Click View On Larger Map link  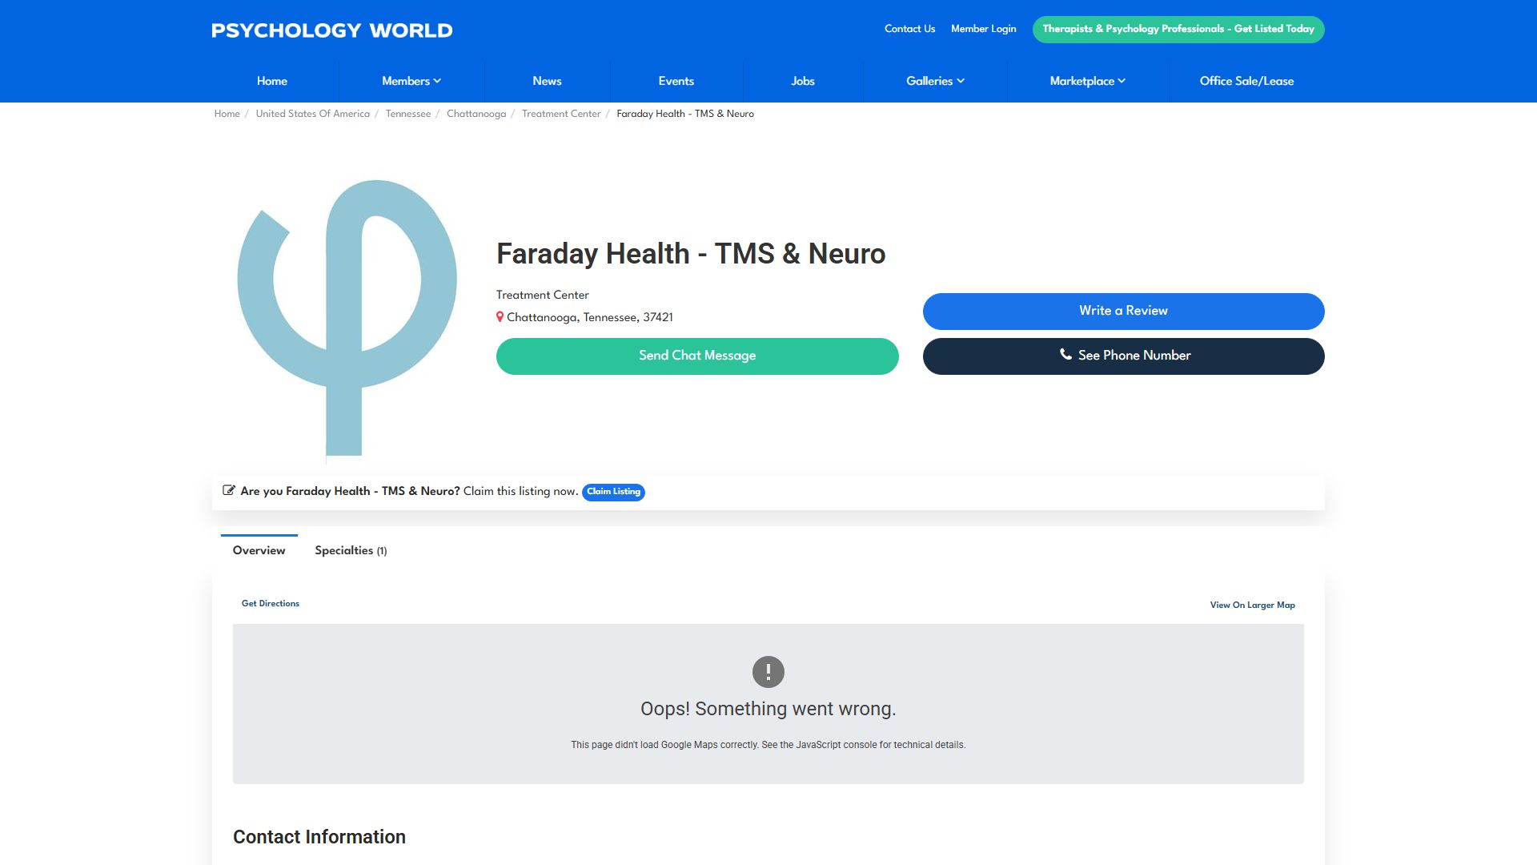(x=1252, y=605)
